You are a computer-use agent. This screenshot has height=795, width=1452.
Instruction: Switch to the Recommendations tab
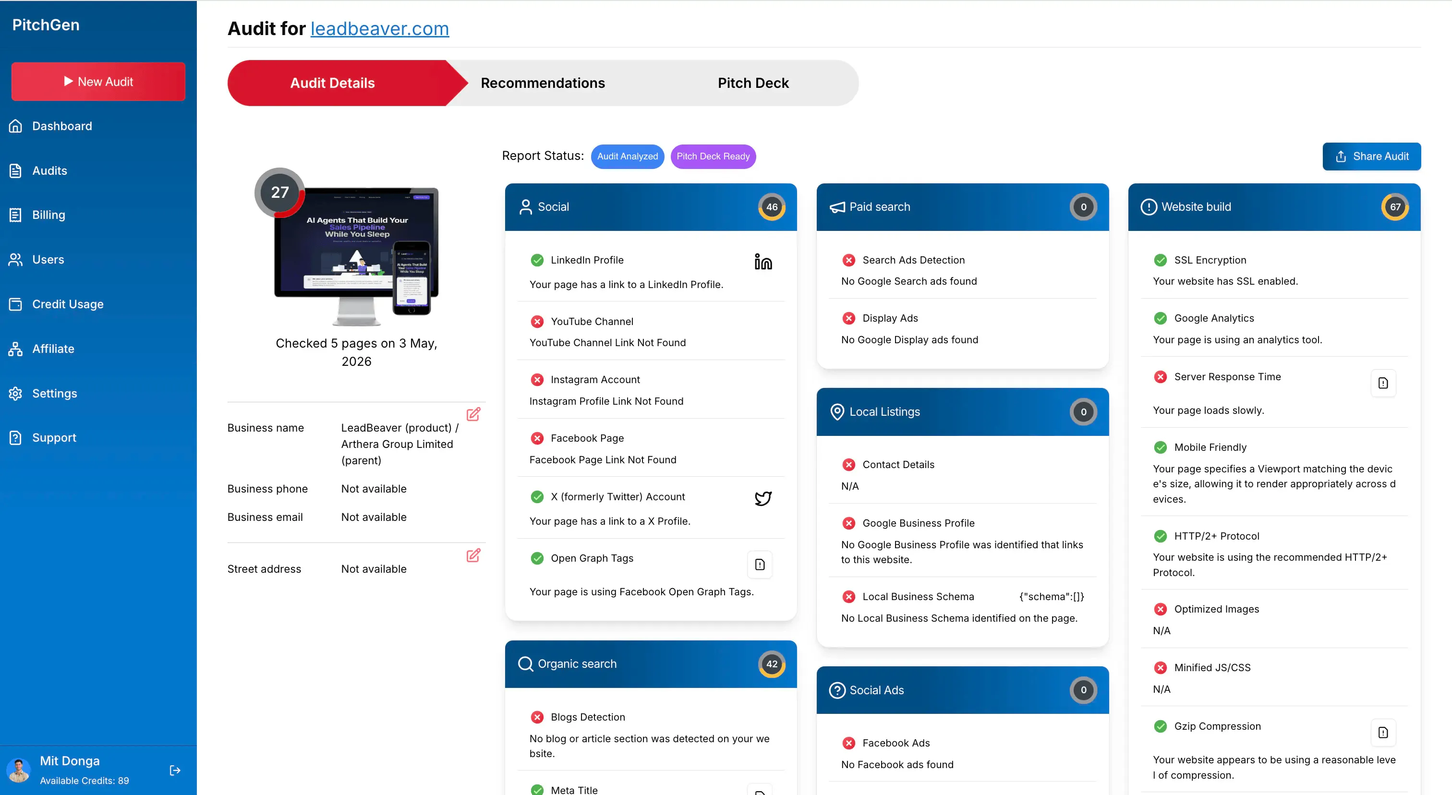[x=543, y=84]
